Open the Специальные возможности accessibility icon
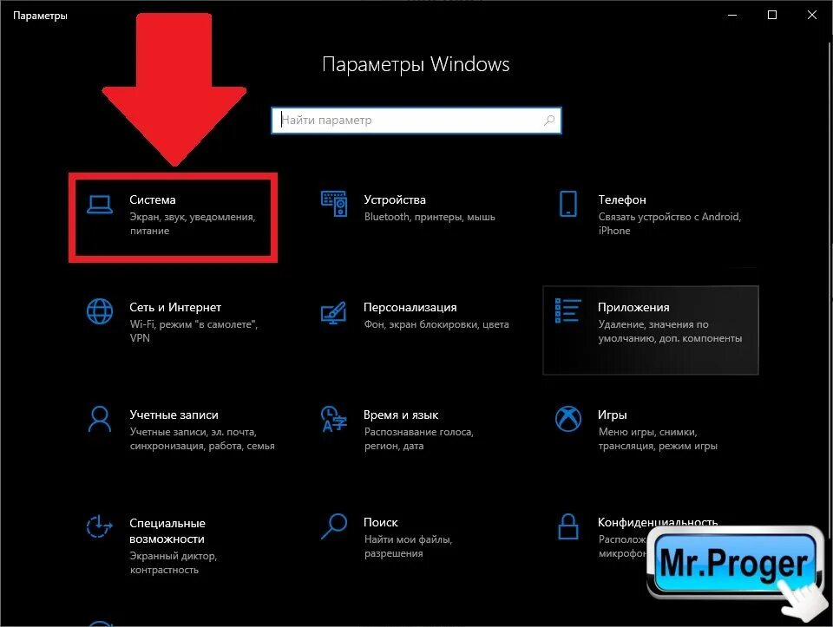Viewport: 833px width, 627px height. pyautogui.click(x=99, y=526)
